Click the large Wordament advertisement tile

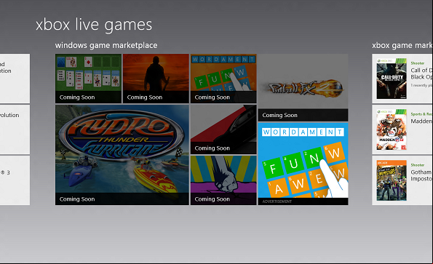click(303, 164)
